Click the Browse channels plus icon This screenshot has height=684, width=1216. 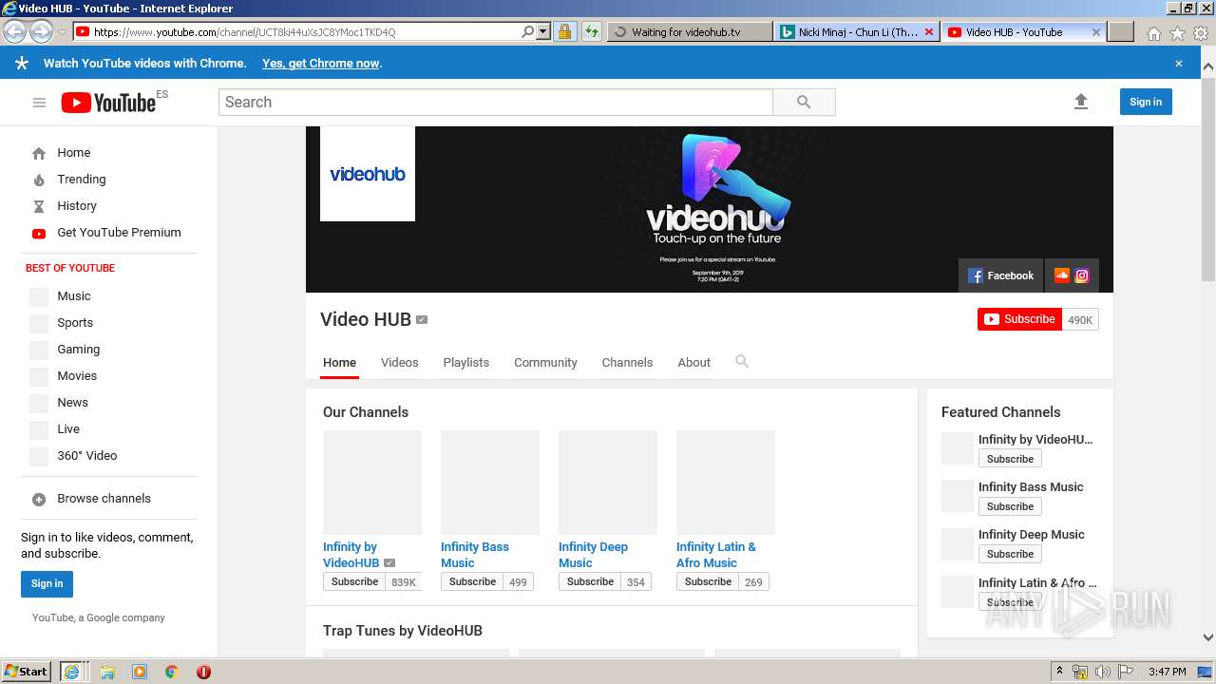[x=39, y=499]
